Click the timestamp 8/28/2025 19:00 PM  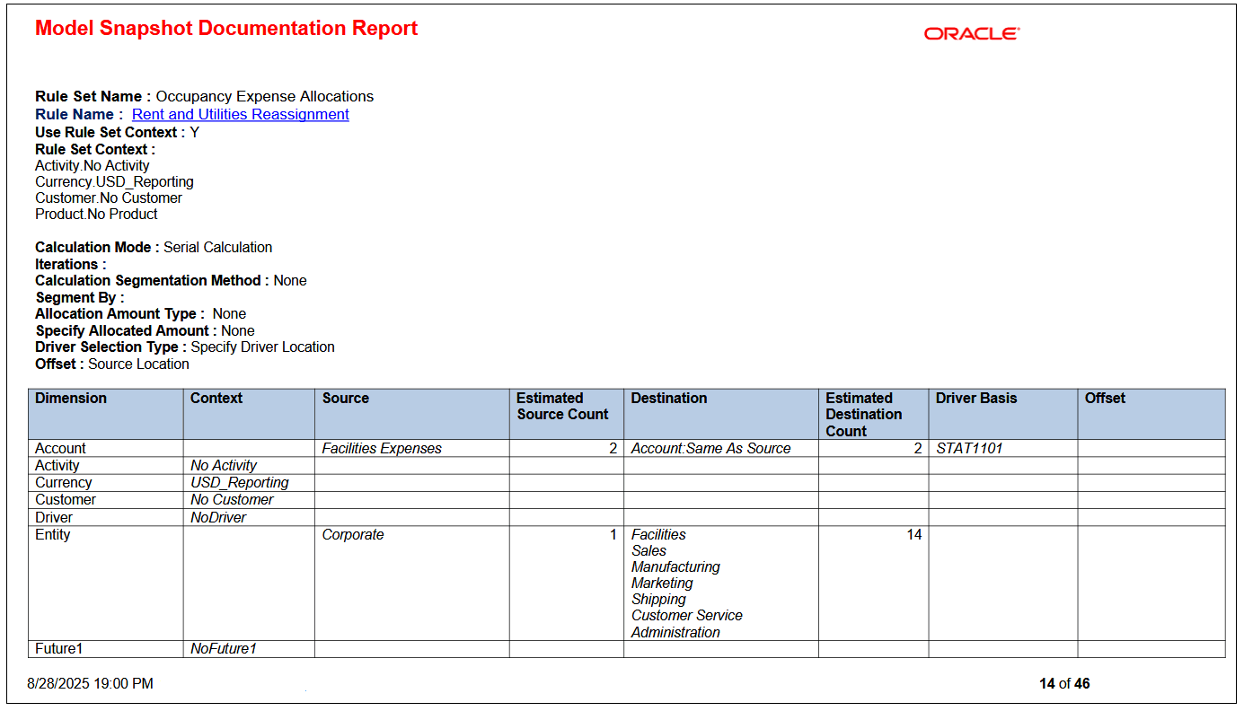(92, 683)
